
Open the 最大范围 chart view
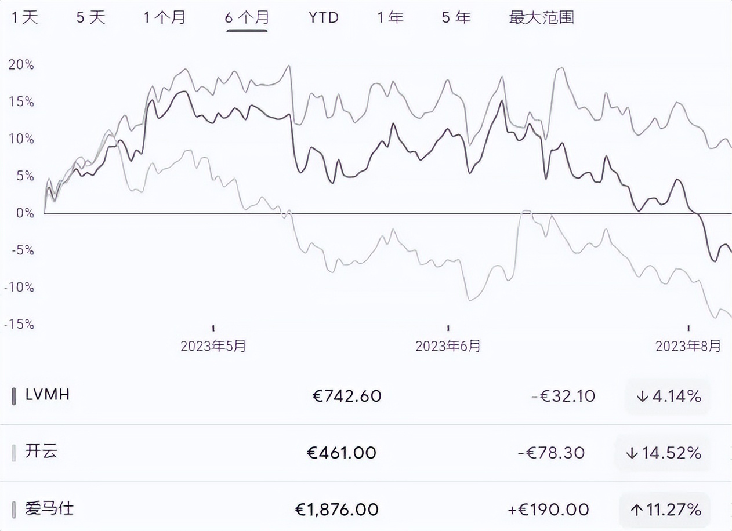point(541,17)
